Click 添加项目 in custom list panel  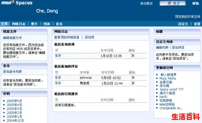coord(178,48)
